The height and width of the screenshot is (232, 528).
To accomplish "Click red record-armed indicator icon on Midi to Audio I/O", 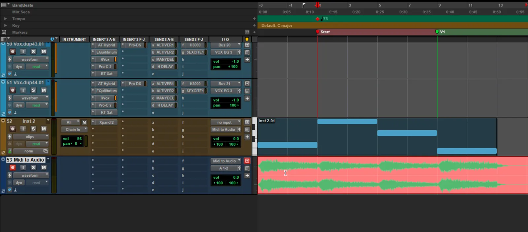I will point(247,161).
